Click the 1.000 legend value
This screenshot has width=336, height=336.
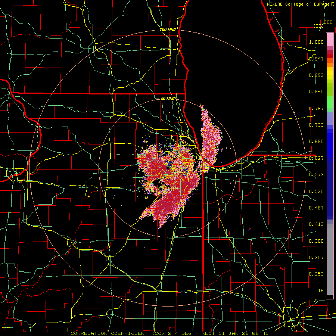point(316,42)
